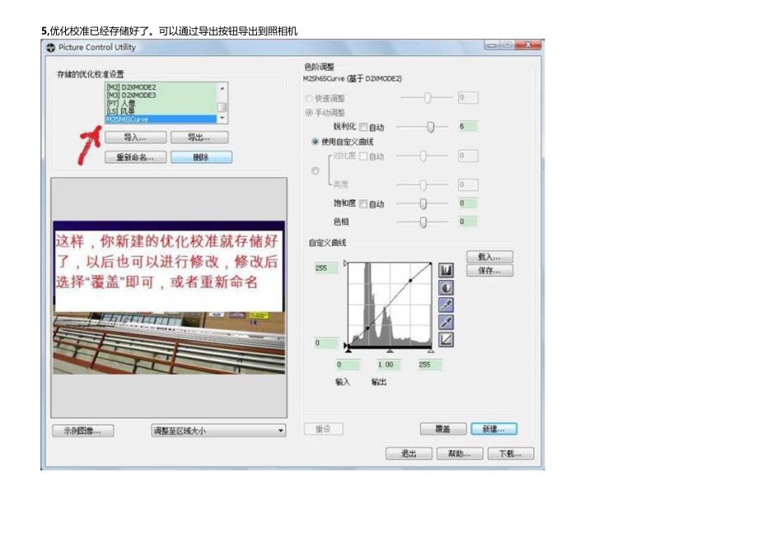Enable the 自动 checkbox next to 锐利化
The image size is (758, 536).
363,126
